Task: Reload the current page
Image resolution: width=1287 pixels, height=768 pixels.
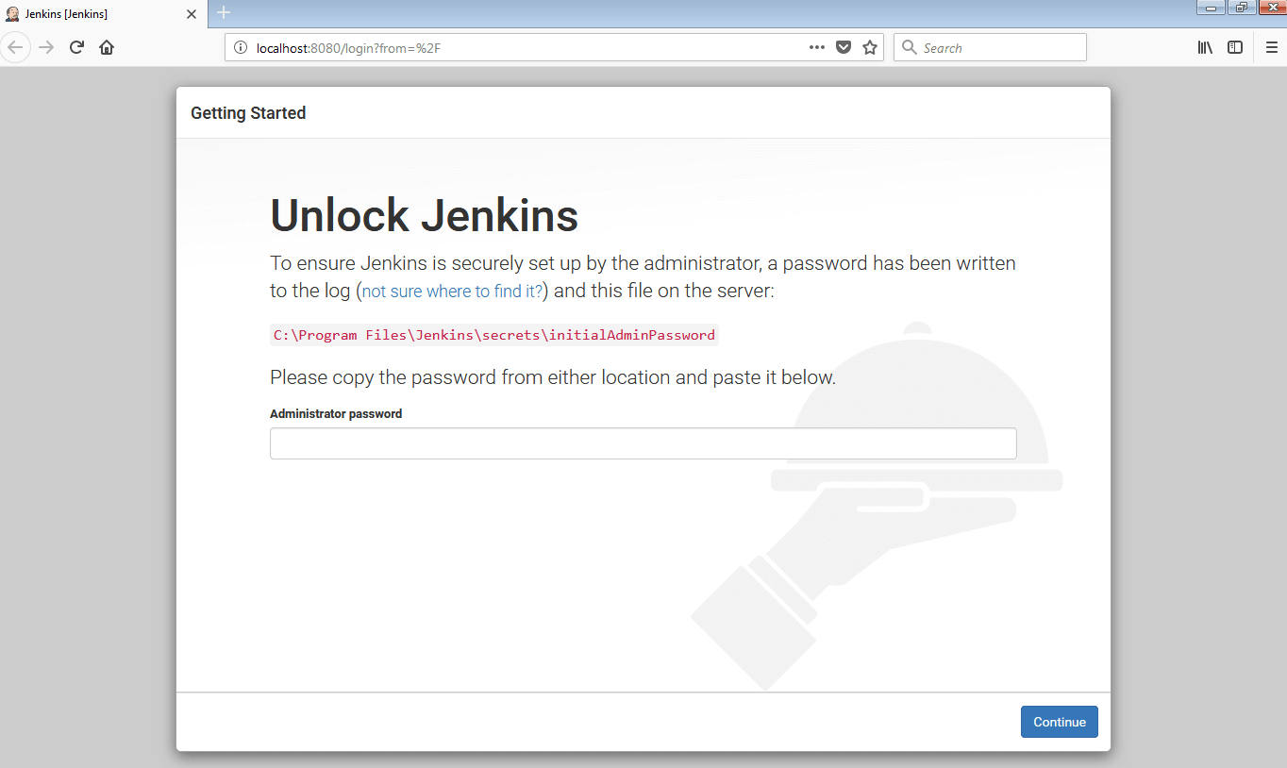Action: (76, 47)
